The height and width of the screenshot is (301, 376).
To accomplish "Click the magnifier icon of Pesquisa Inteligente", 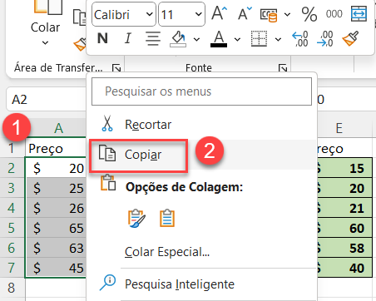I will (x=107, y=283).
